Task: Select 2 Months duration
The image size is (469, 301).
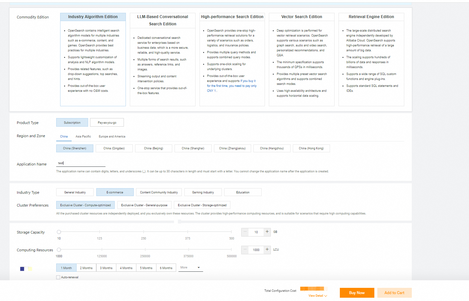Action: [86, 268]
